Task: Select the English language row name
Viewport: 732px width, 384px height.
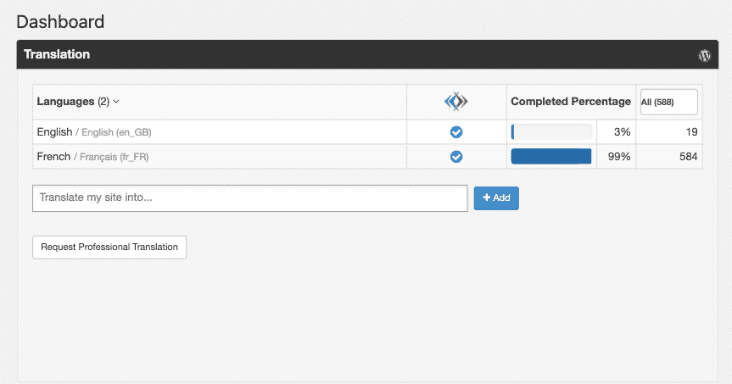Action: click(x=54, y=132)
